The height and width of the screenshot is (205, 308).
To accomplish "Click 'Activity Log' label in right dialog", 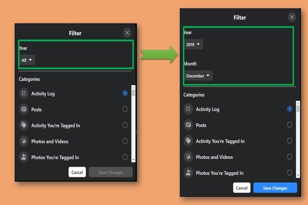I will (207, 109).
